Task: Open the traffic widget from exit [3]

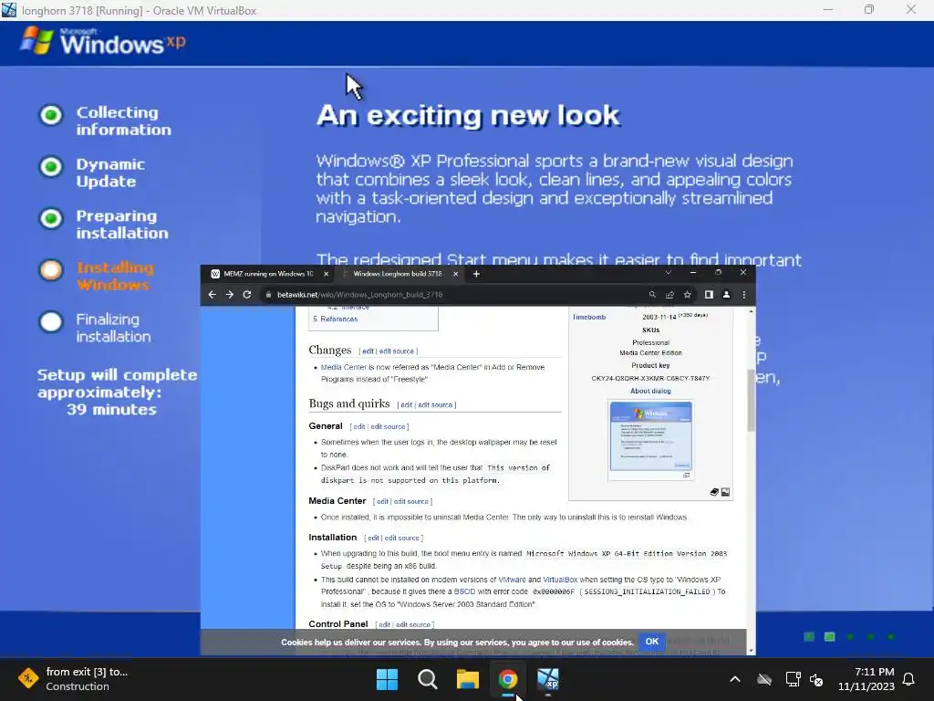Action: [x=74, y=679]
